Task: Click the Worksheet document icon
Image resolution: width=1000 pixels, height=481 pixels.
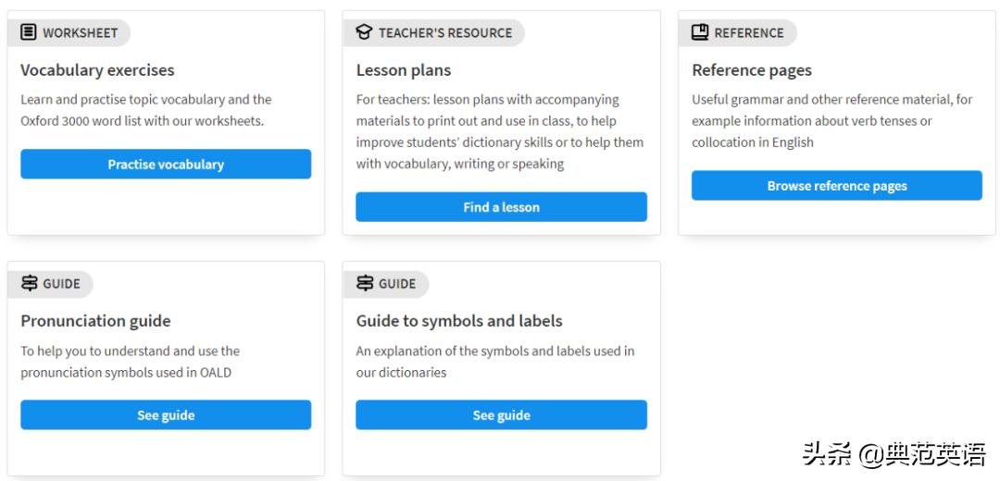Action: coord(29,33)
